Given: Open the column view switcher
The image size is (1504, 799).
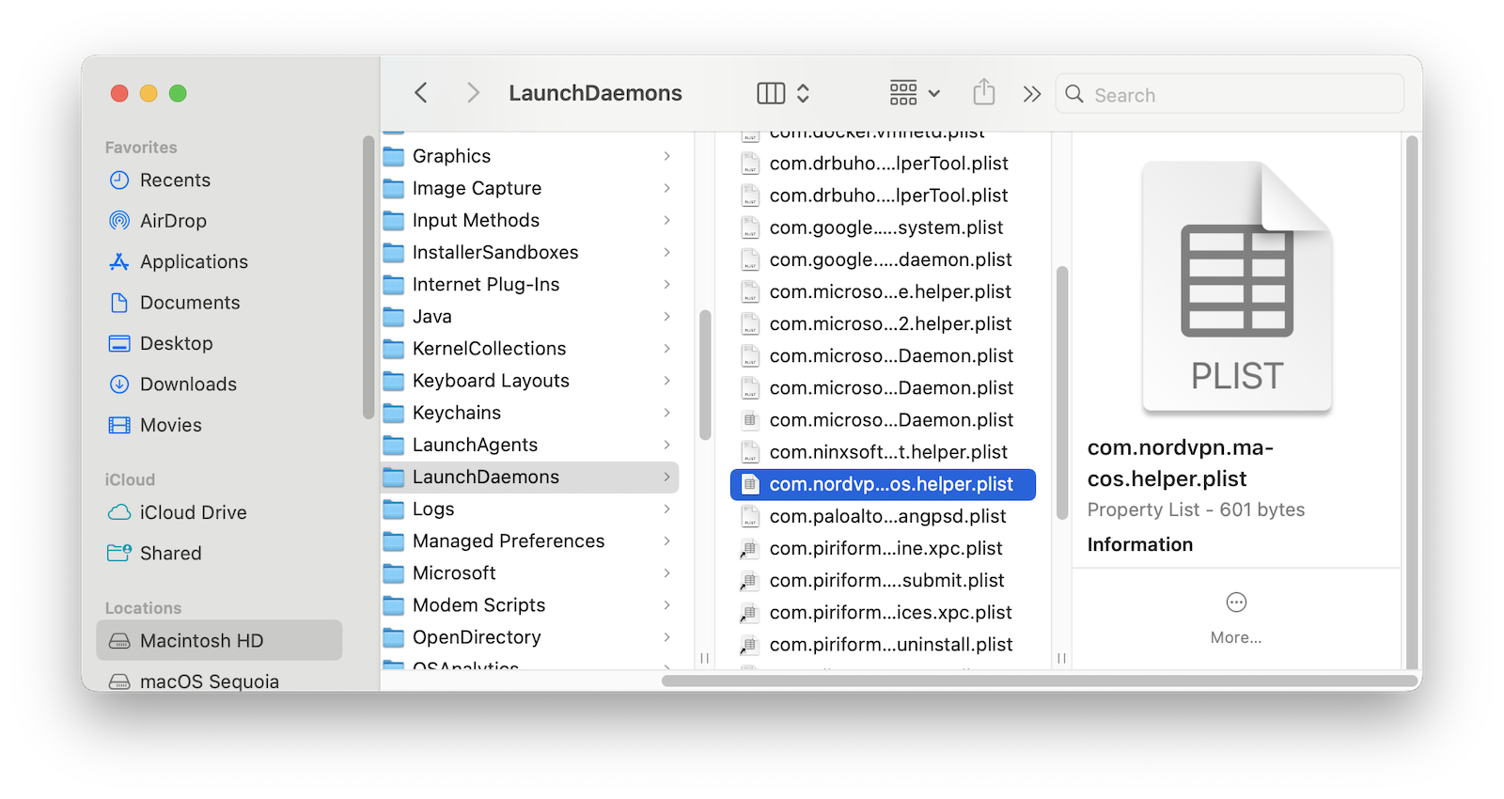Looking at the screenshot, I should (x=783, y=93).
